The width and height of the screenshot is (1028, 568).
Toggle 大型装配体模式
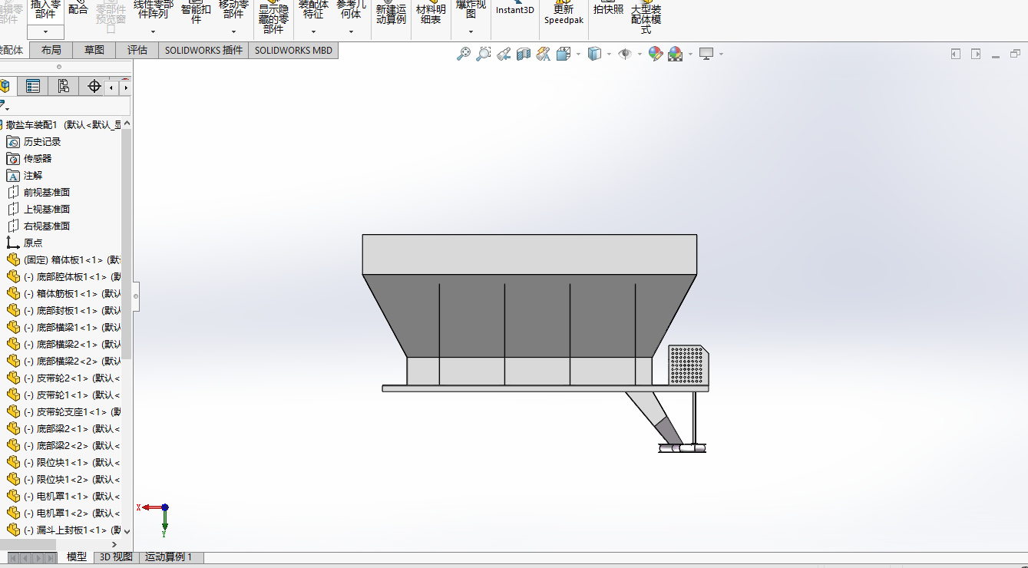646,17
